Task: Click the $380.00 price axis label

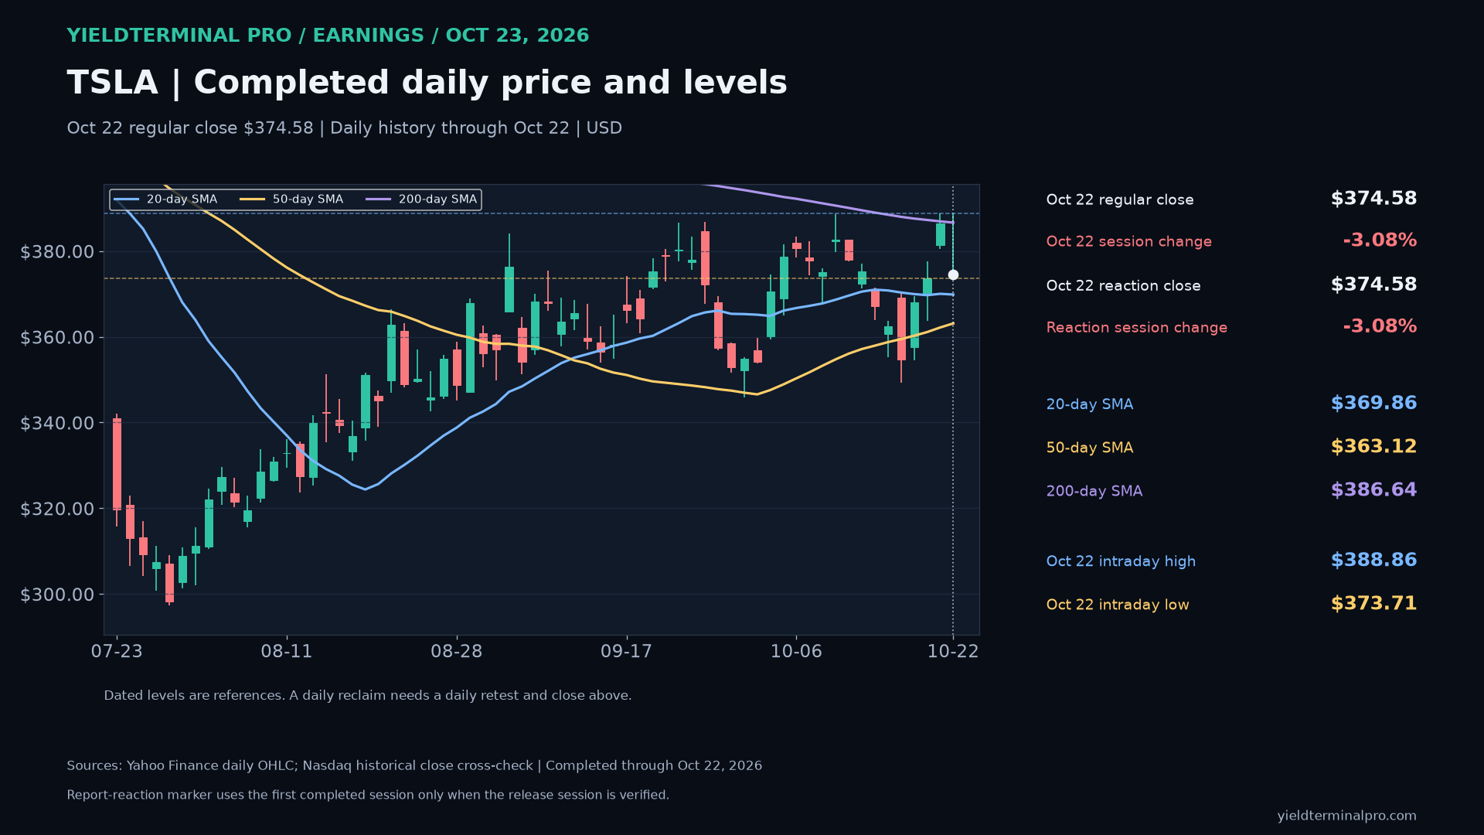Action: click(x=57, y=252)
